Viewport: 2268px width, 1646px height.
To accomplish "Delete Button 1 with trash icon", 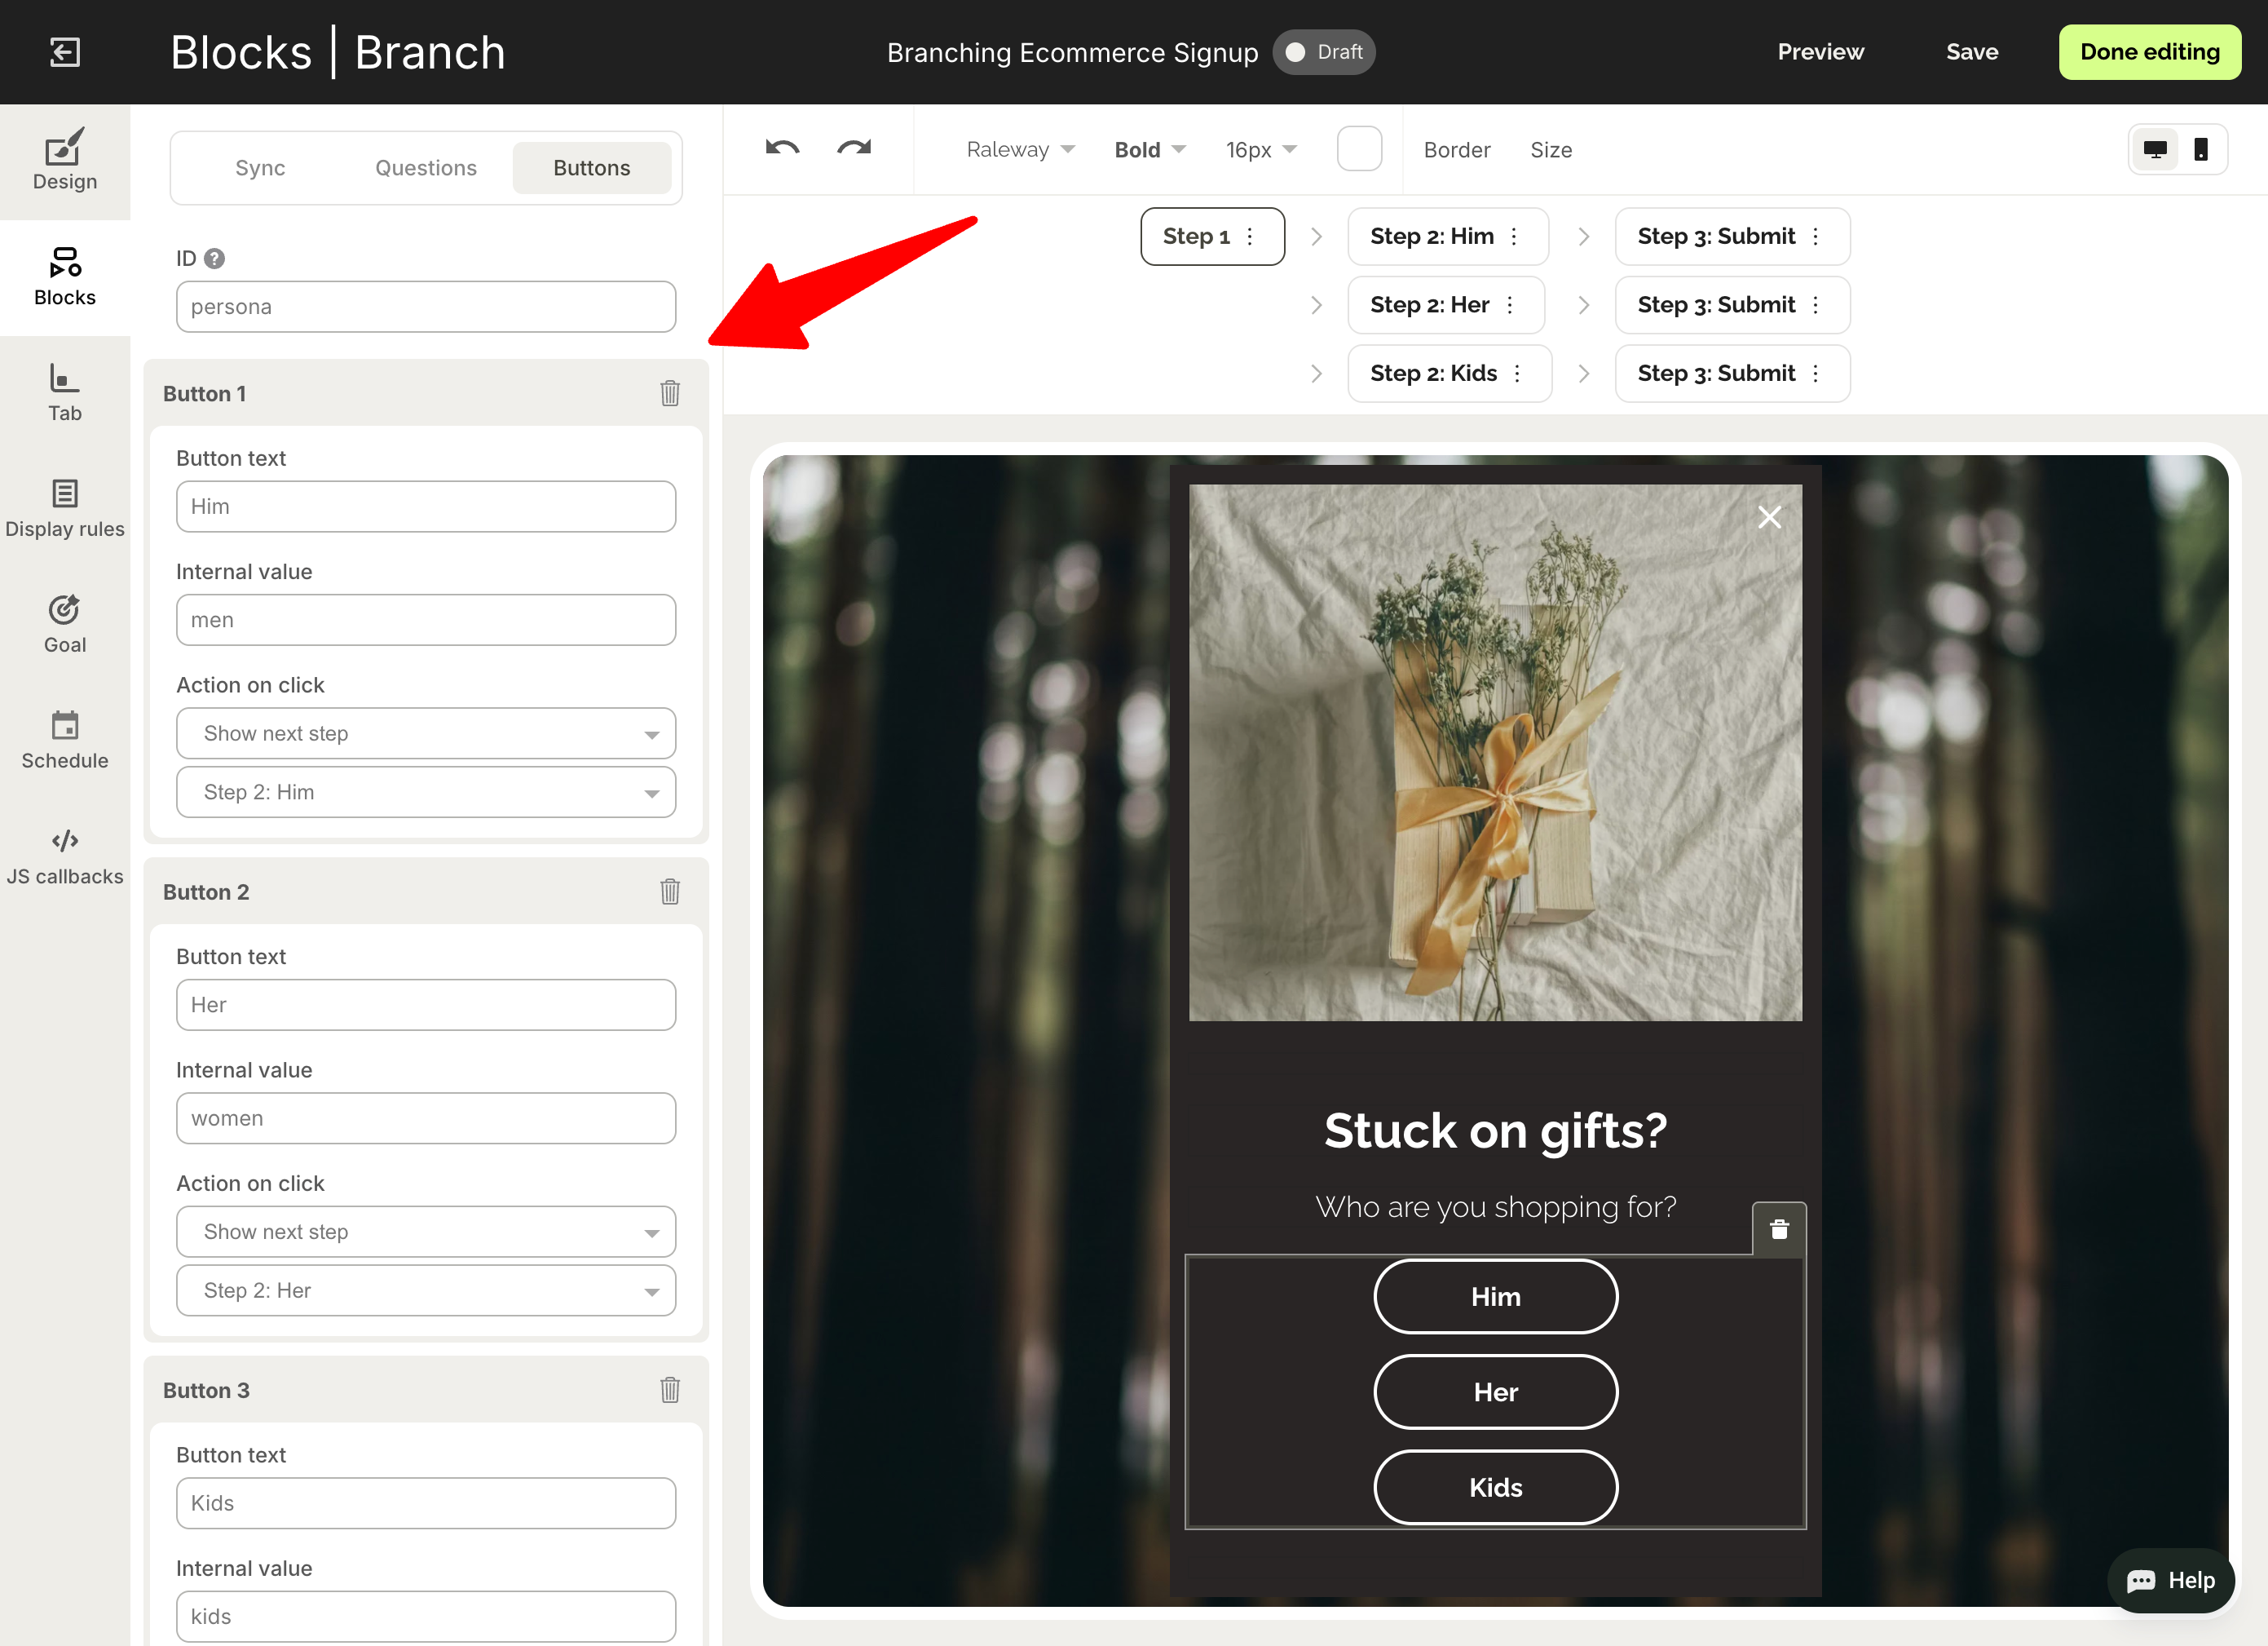I will click(x=669, y=393).
